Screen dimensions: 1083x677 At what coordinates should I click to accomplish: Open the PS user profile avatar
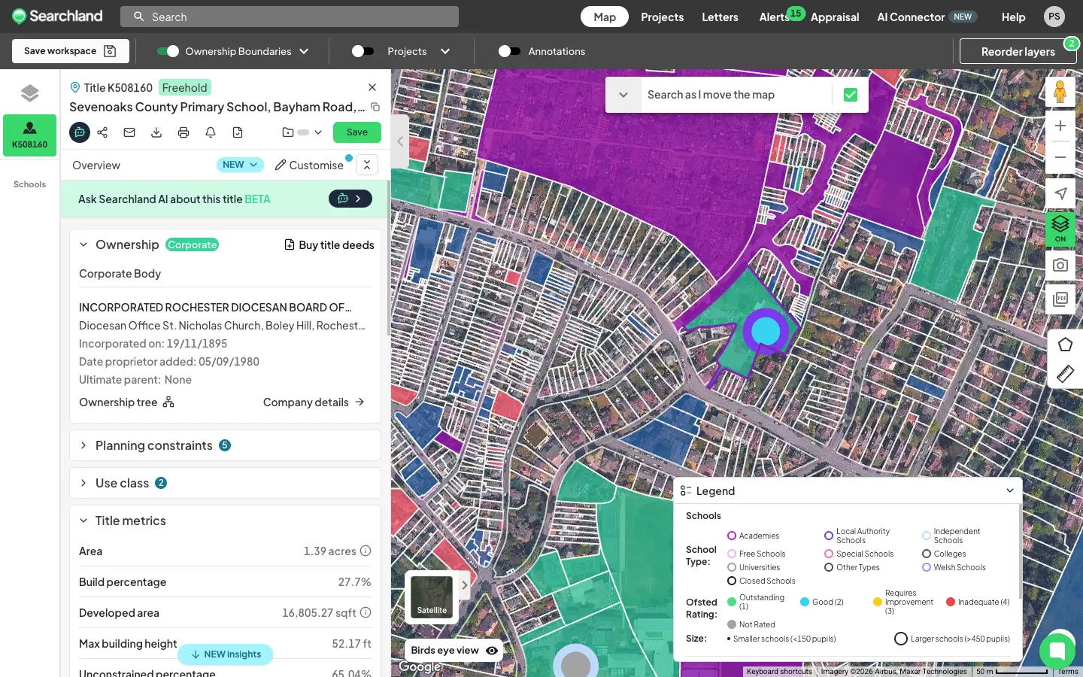tap(1054, 17)
